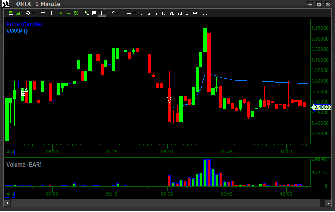
Task: Switch to weekly W timeframe
Action: click(195, 13)
